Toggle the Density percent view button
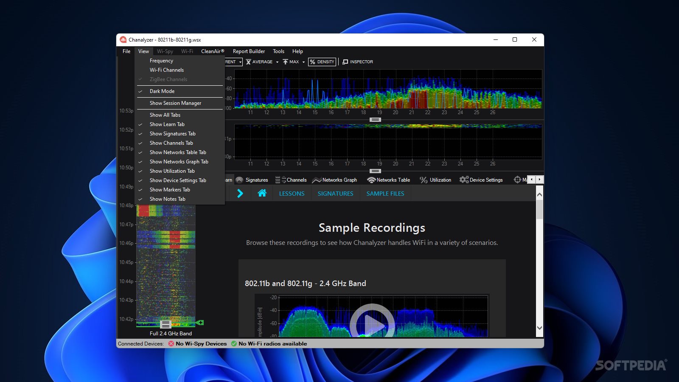This screenshot has height=382, width=679. pyautogui.click(x=322, y=62)
